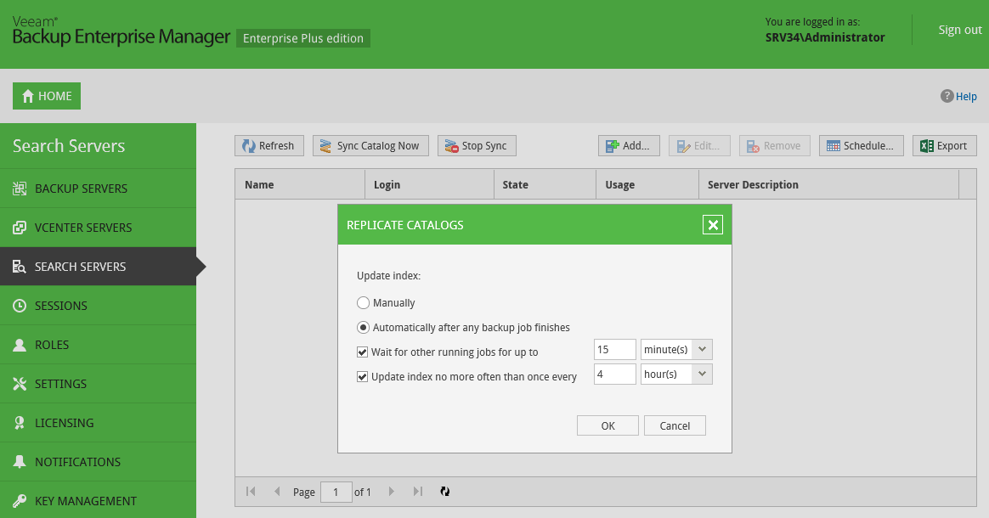Start Sync Catalog Now
The width and height of the screenshot is (989, 518).
pyautogui.click(x=370, y=145)
